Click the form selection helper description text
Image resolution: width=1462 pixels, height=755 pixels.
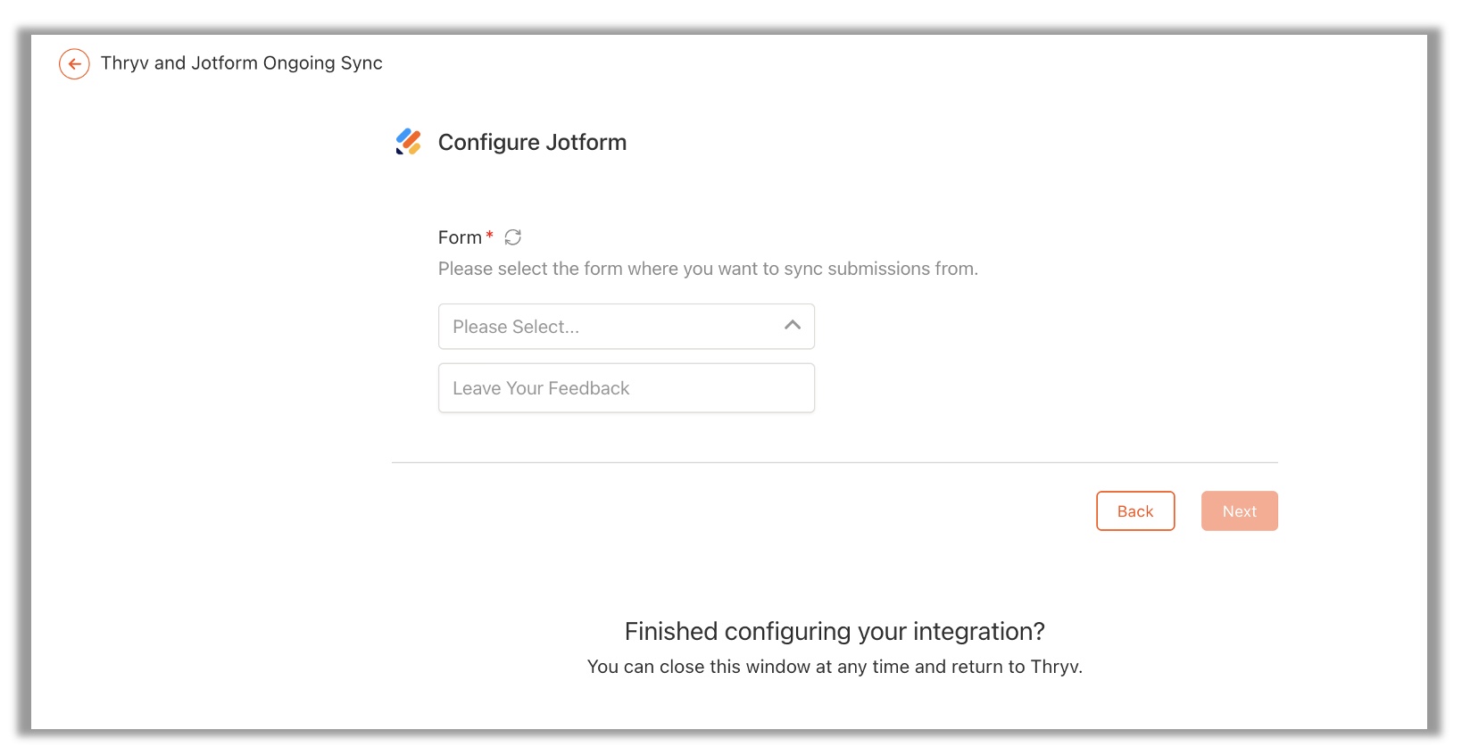click(x=708, y=269)
